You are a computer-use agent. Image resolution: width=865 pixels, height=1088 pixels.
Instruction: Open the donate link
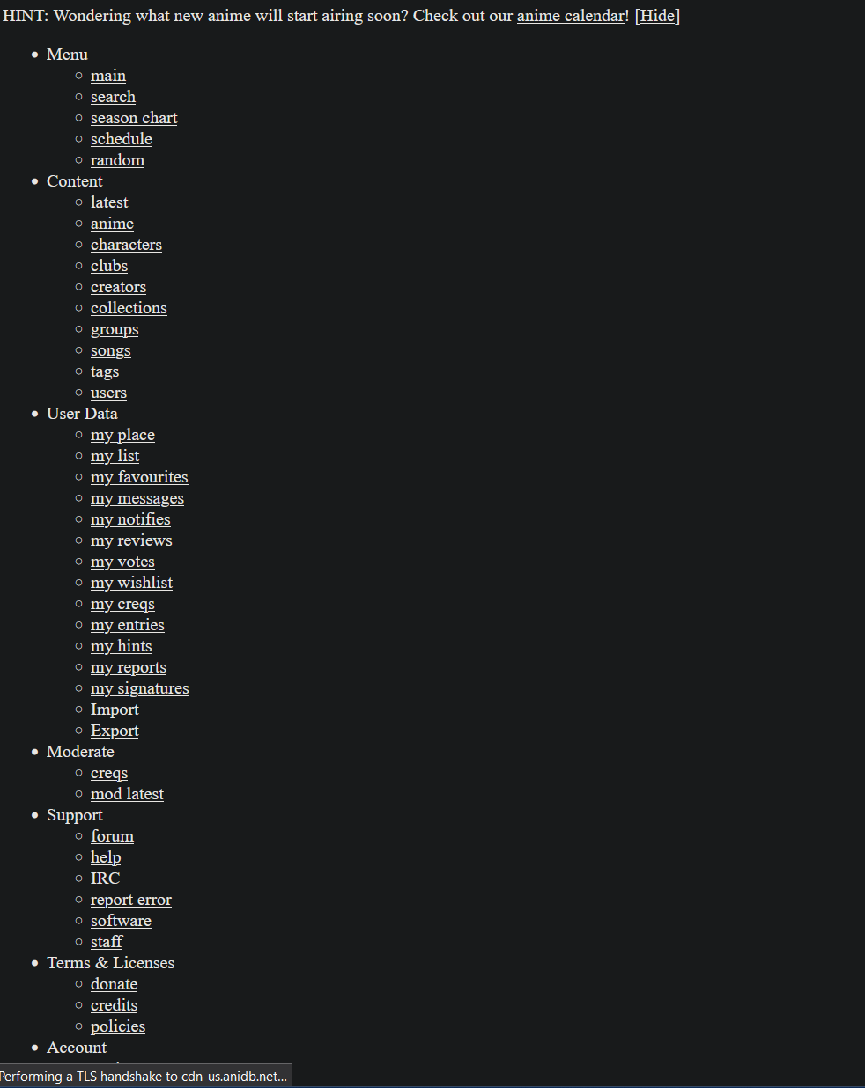[x=114, y=984]
